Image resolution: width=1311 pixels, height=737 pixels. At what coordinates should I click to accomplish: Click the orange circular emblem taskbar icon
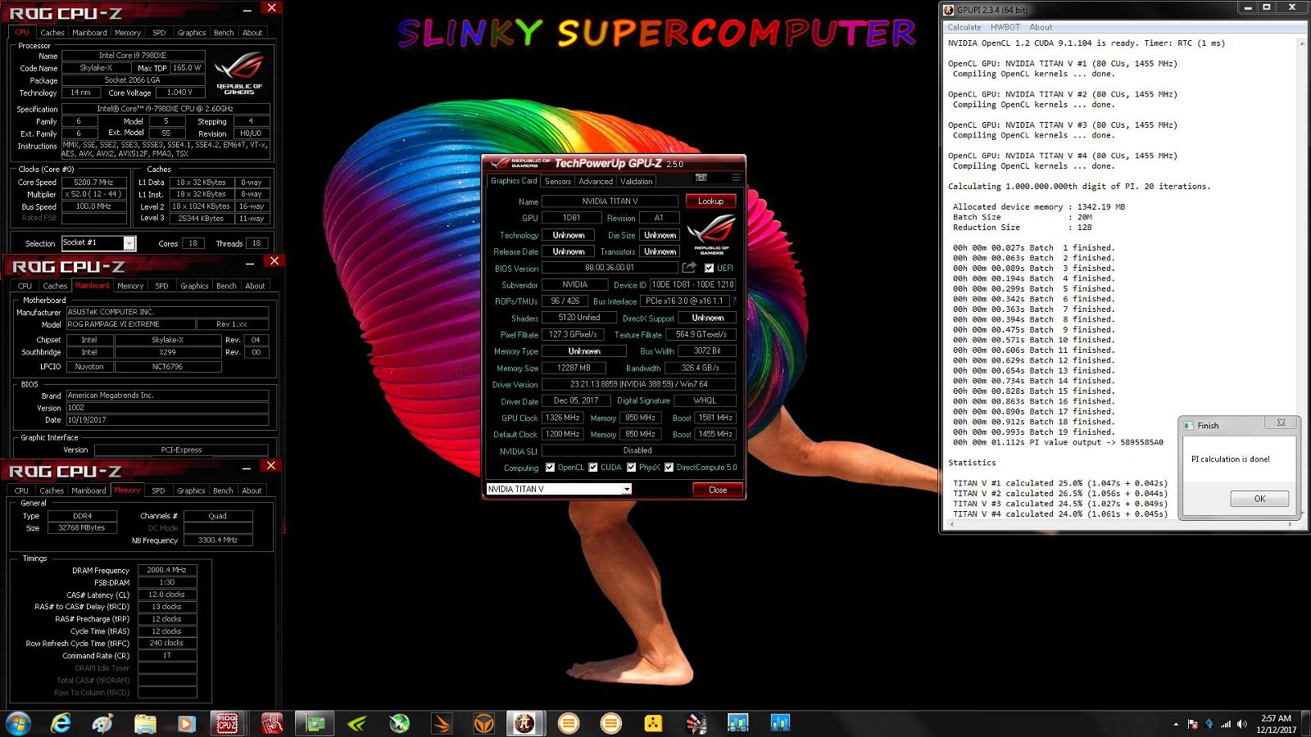pyautogui.click(x=483, y=723)
